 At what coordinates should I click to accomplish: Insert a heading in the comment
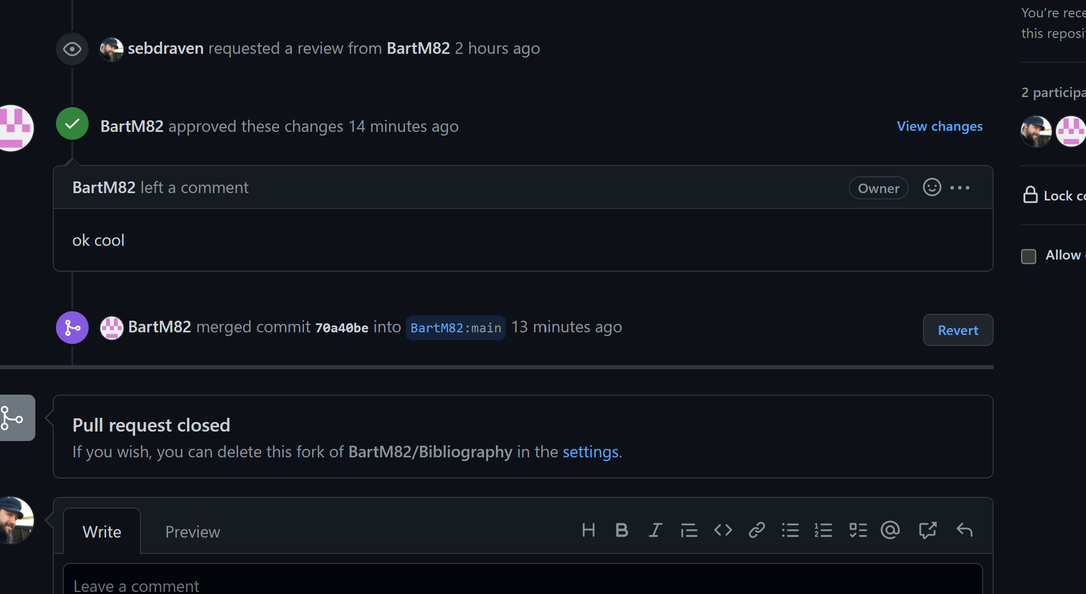pyautogui.click(x=588, y=531)
